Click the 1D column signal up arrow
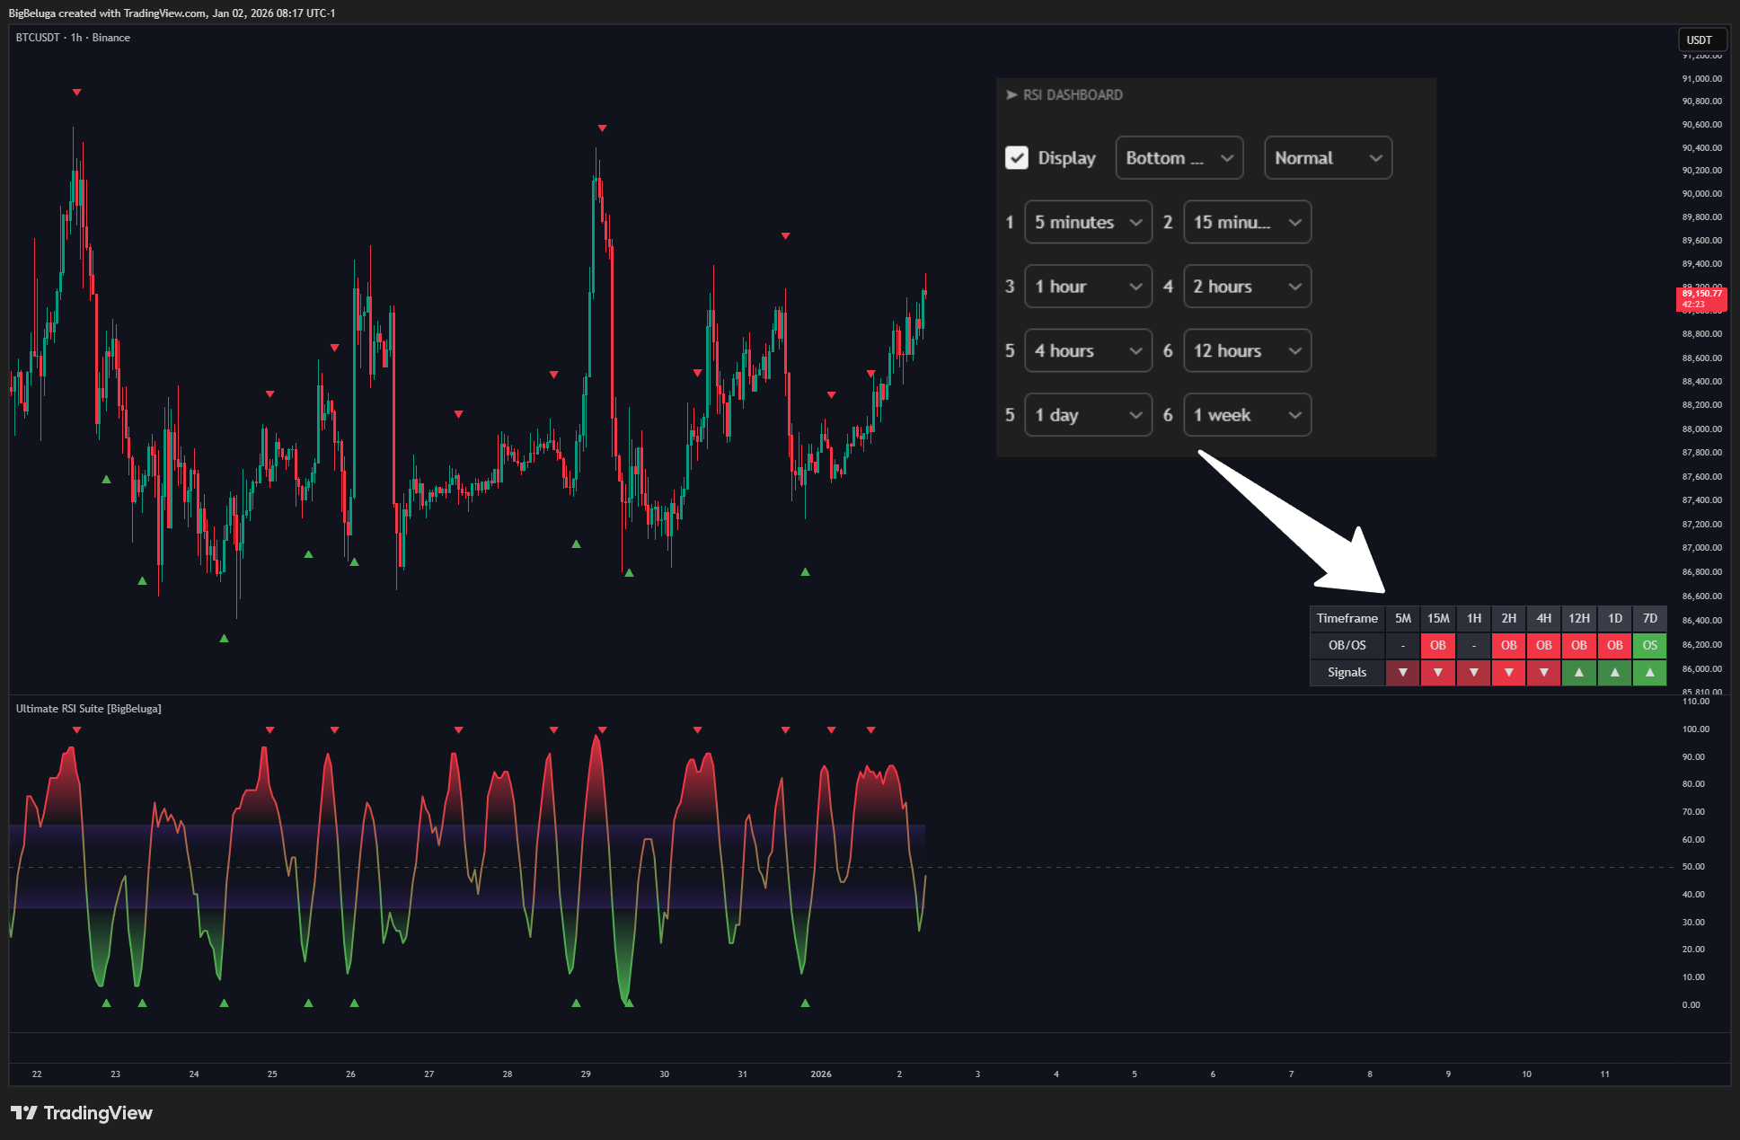 point(1615,673)
